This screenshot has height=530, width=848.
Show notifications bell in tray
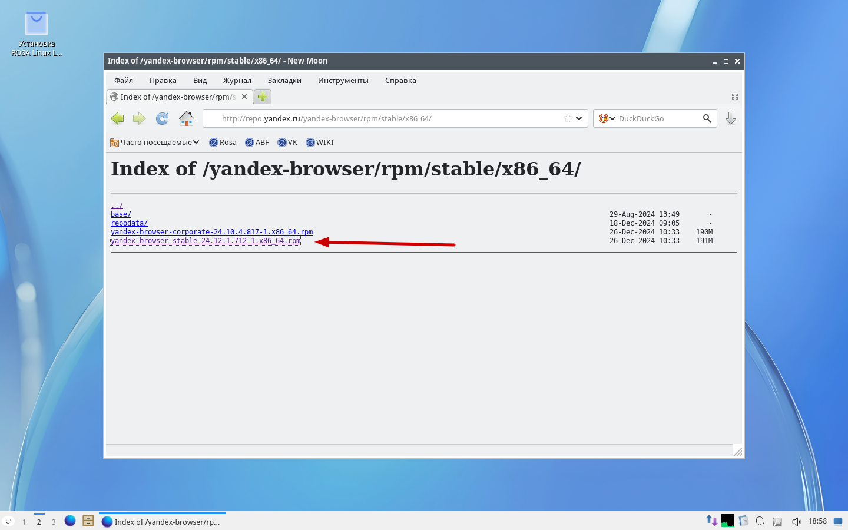[760, 521]
